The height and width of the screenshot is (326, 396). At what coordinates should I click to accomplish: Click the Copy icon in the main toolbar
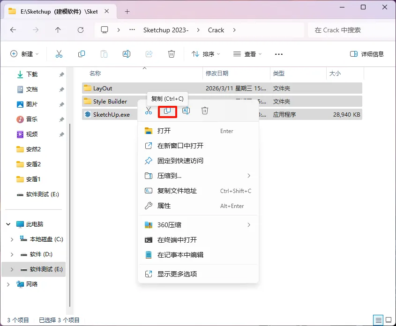[x=82, y=54]
